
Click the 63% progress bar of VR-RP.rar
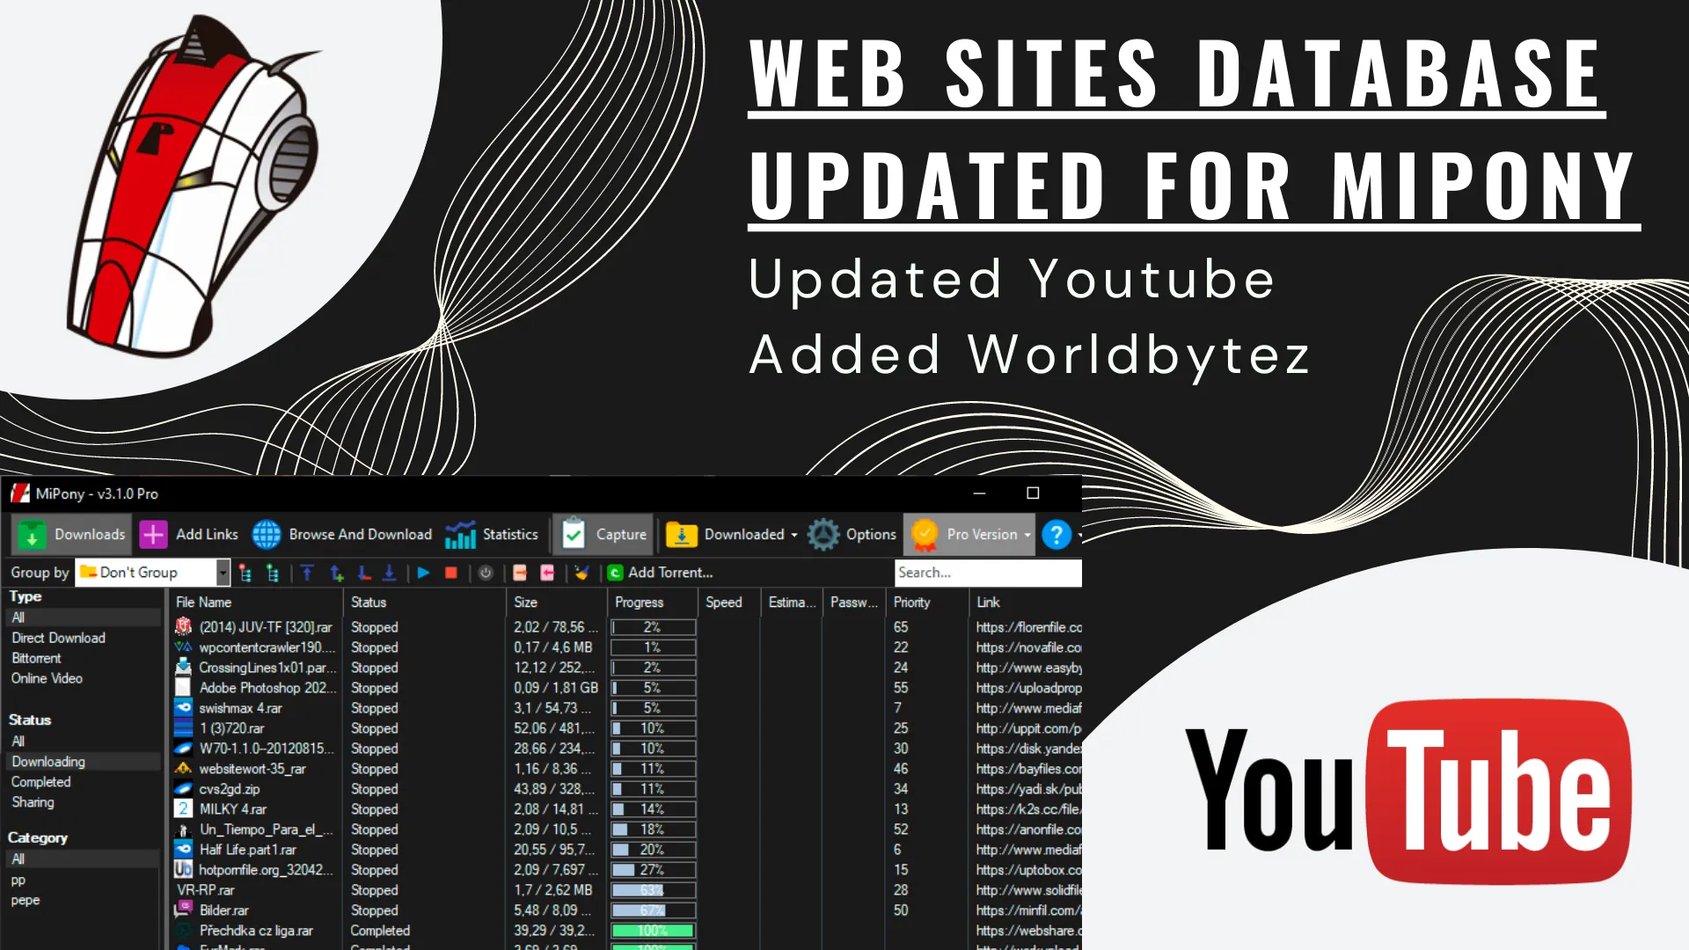click(x=654, y=890)
